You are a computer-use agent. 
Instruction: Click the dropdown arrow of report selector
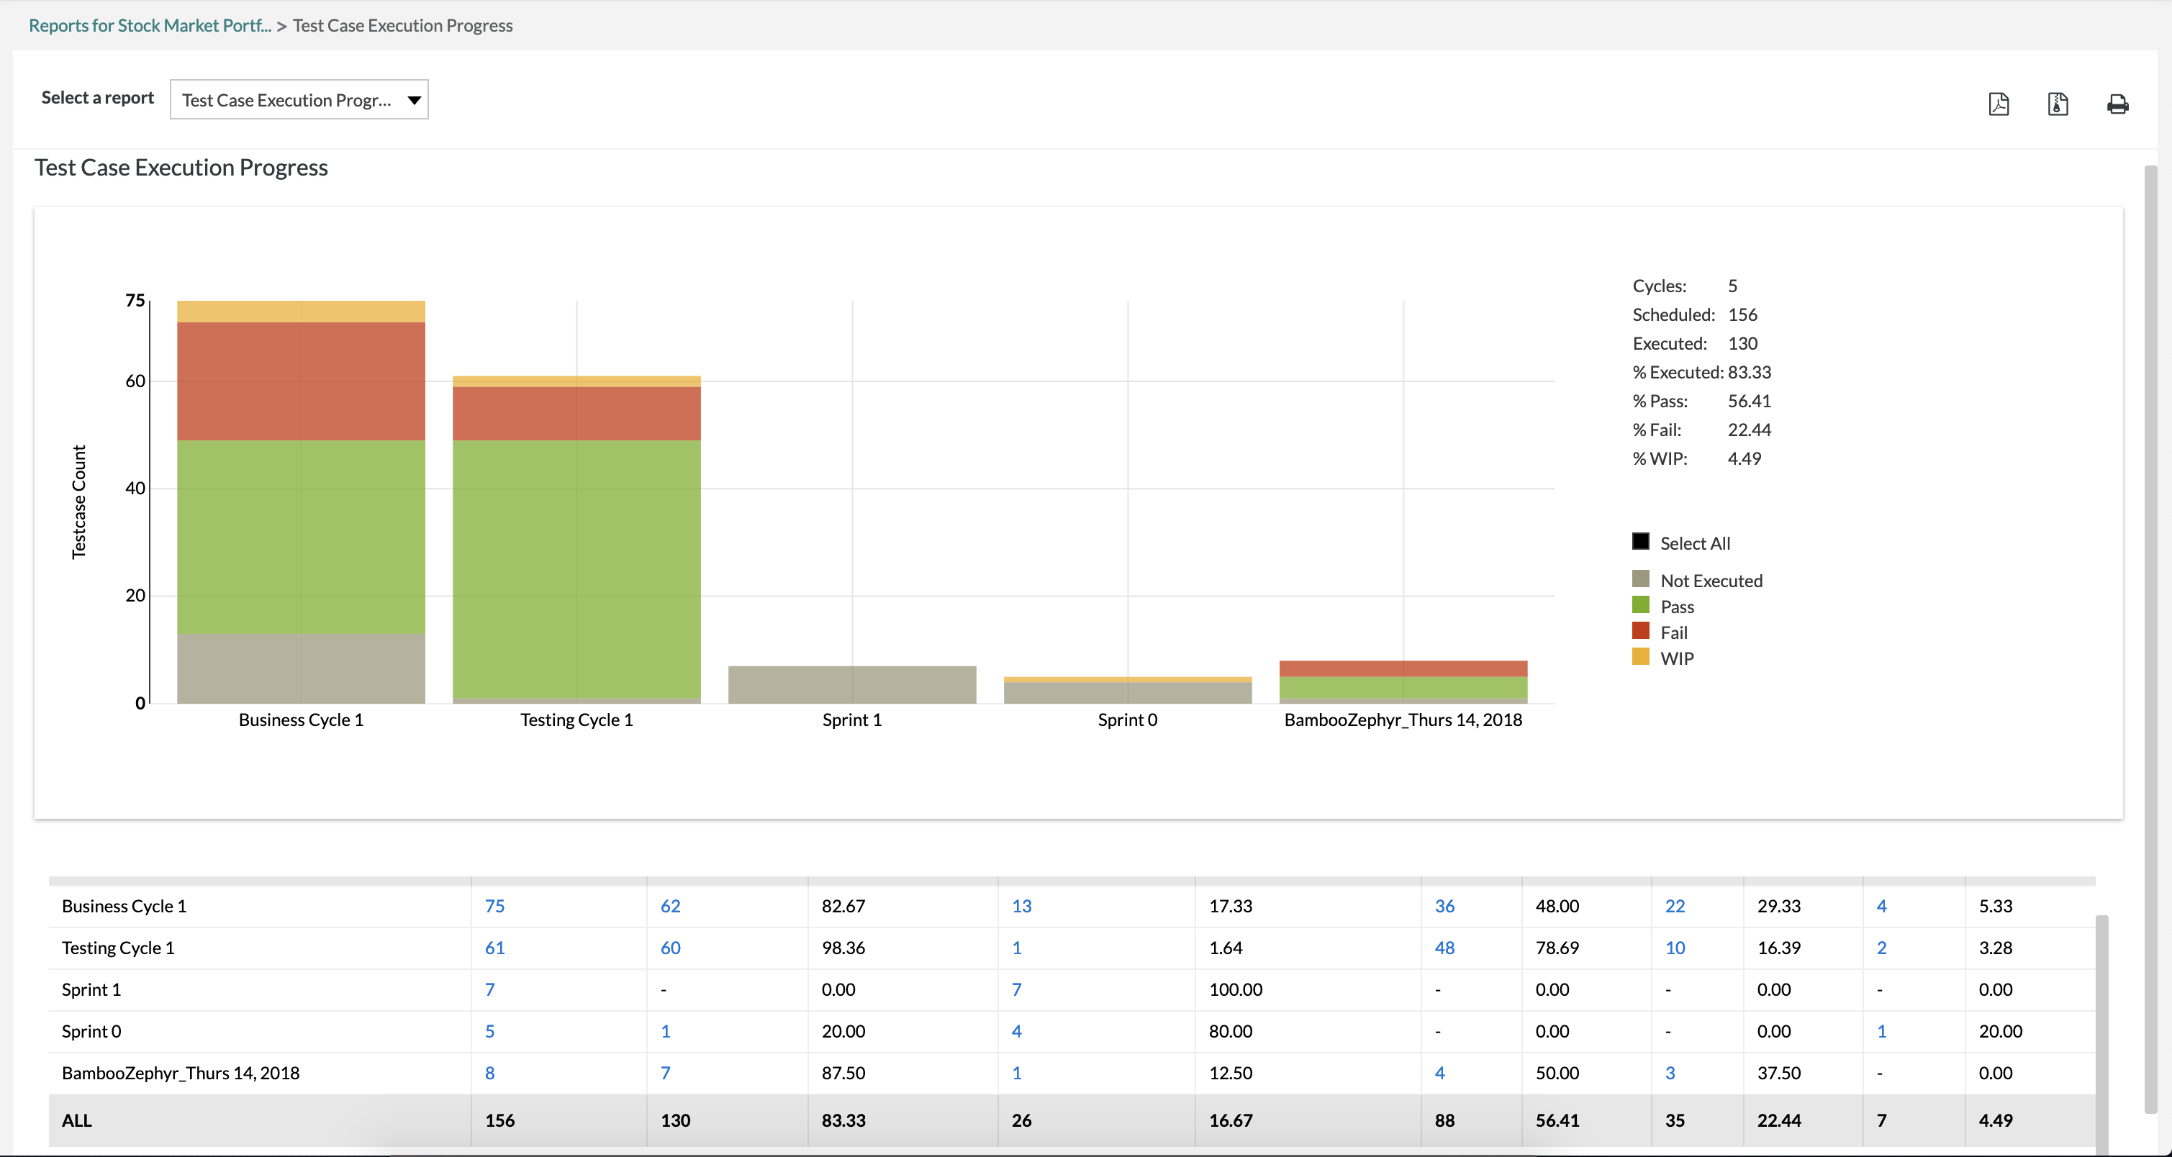414,100
